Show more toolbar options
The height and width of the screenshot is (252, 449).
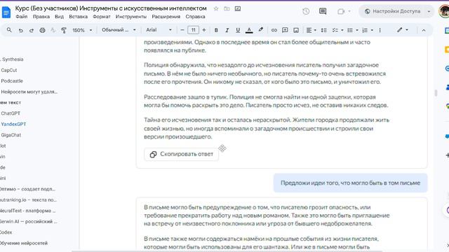click(380, 30)
